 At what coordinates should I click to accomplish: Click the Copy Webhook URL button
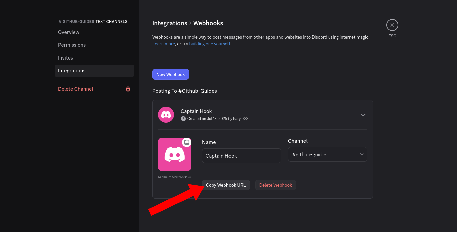pyautogui.click(x=226, y=185)
